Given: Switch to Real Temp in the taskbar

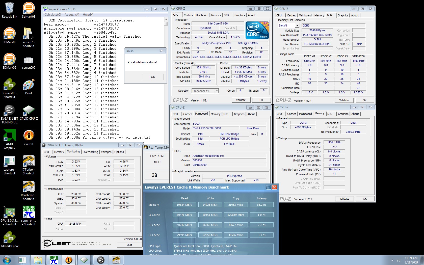Looking at the screenshot, I should tap(116, 260).
